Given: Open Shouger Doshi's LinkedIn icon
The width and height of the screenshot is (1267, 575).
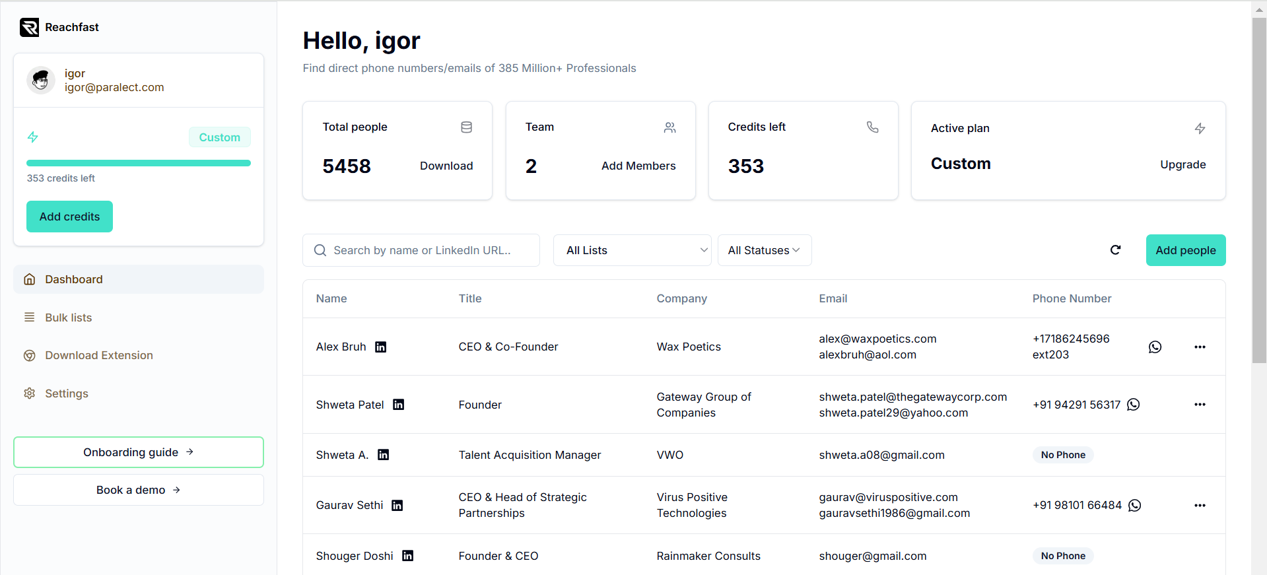Looking at the screenshot, I should pyautogui.click(x=408, y=556).
